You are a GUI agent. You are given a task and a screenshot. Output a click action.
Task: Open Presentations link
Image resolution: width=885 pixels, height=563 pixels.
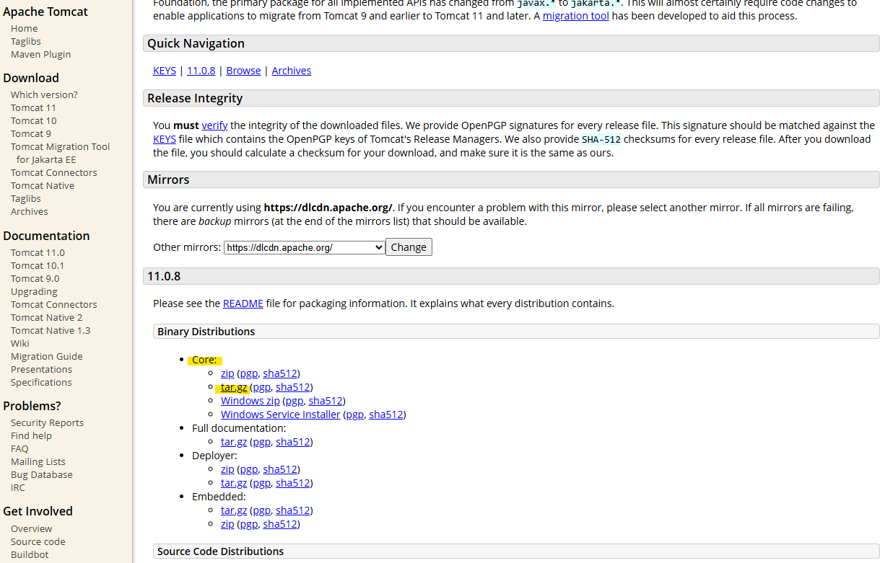coord(42,369)
